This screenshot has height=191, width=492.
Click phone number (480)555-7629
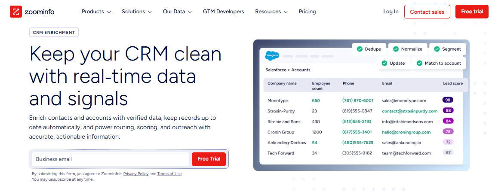click(x=358, y=143)
